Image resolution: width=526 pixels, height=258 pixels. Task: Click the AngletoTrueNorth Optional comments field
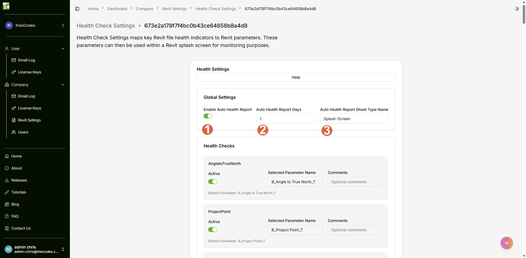click(355, 182)
